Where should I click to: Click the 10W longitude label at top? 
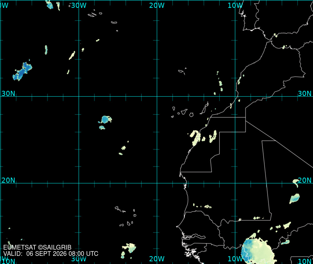[235, 5]
